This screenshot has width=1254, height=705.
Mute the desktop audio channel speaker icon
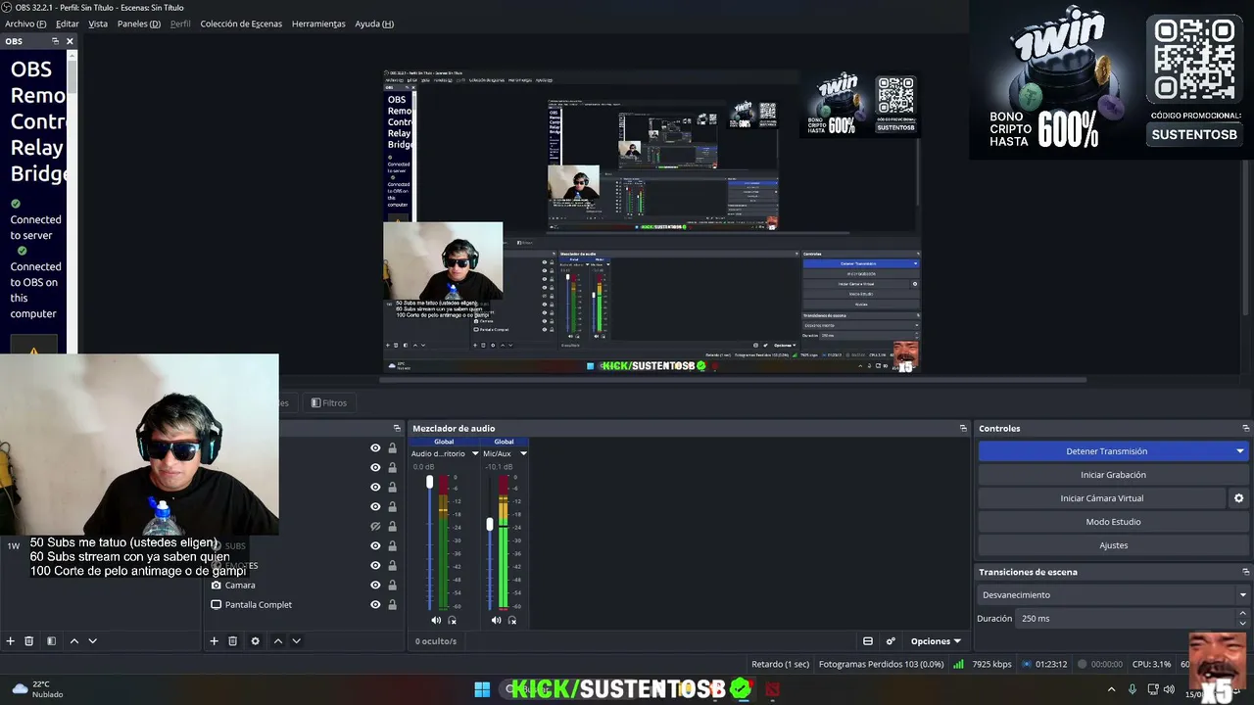(x=436, y=620)
